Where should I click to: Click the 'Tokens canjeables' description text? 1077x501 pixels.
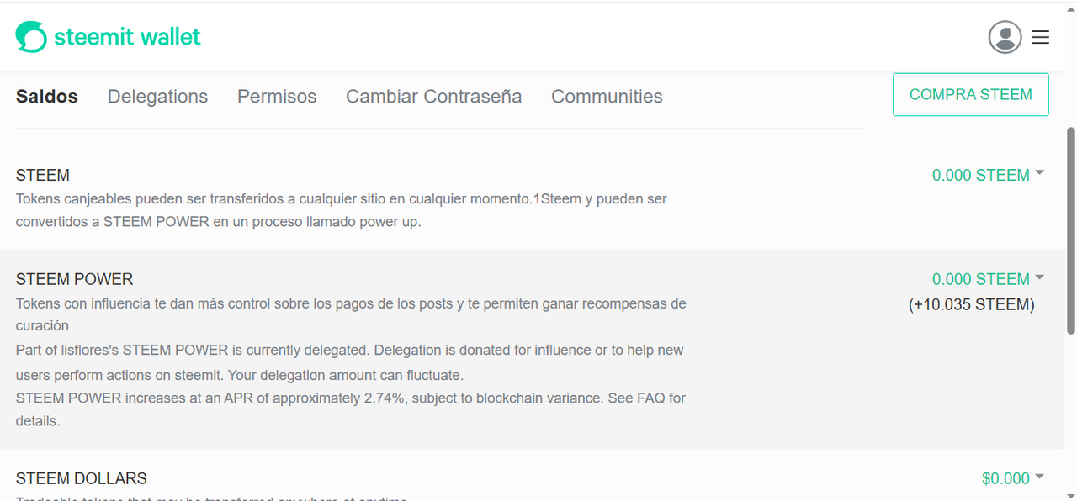coord(342,211)
